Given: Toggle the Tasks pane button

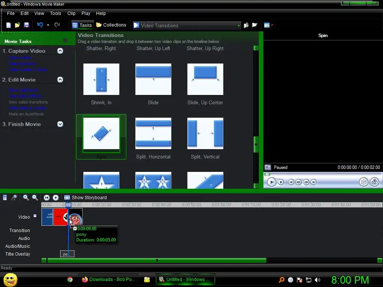Looking at the screenshot, I should coord(83,25).
